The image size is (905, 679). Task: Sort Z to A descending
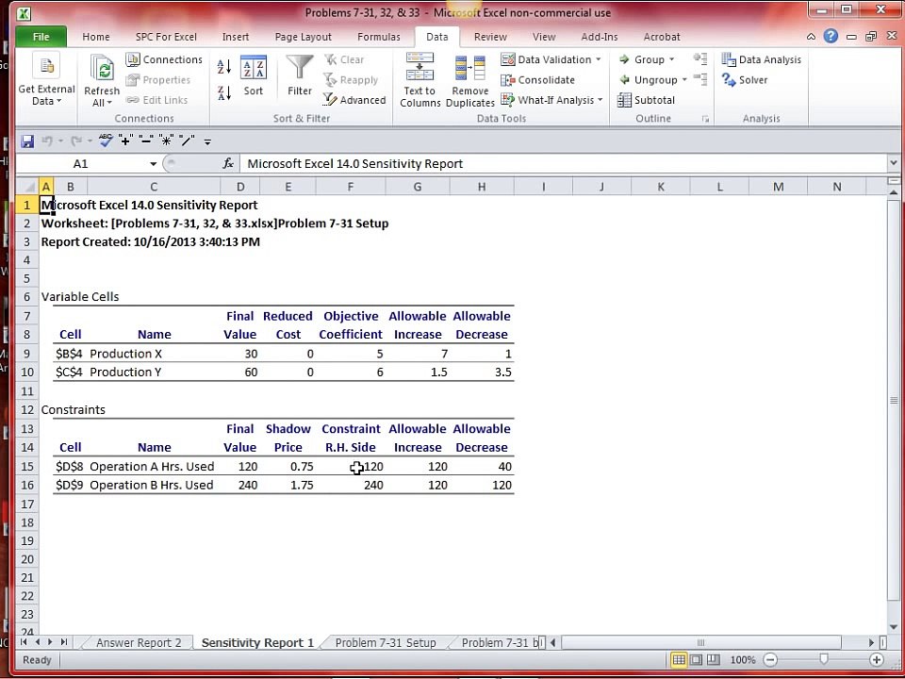point(224,92)
